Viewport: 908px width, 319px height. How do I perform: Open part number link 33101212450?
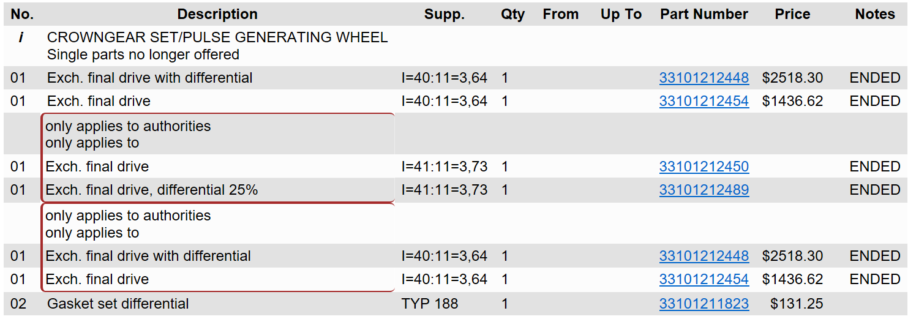coord(704,167)
